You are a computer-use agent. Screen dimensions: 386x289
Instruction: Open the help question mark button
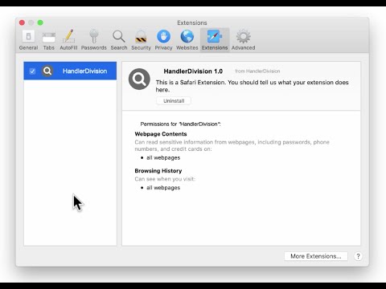pyautogui.click(x=358, y=256)
